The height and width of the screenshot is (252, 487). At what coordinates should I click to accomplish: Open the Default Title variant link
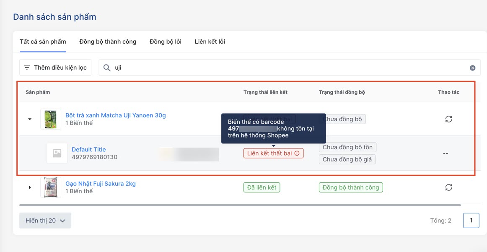coord(89,149)
